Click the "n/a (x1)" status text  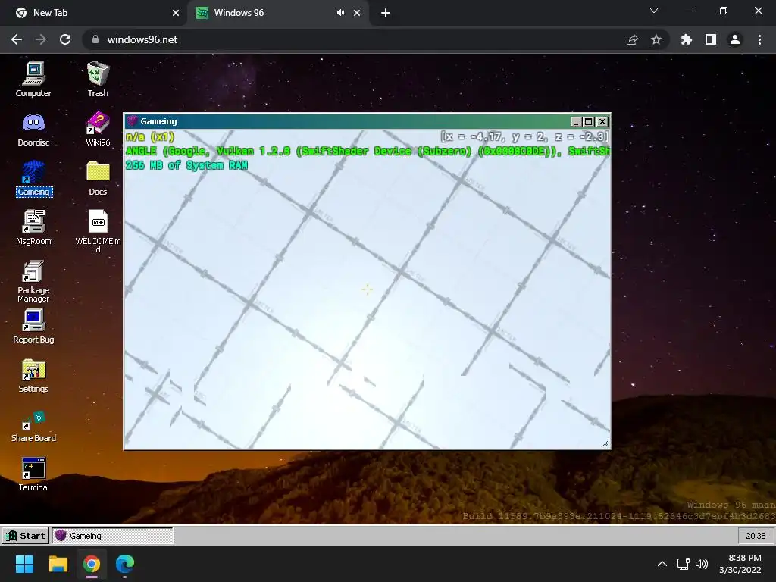[x=150, y=136]
